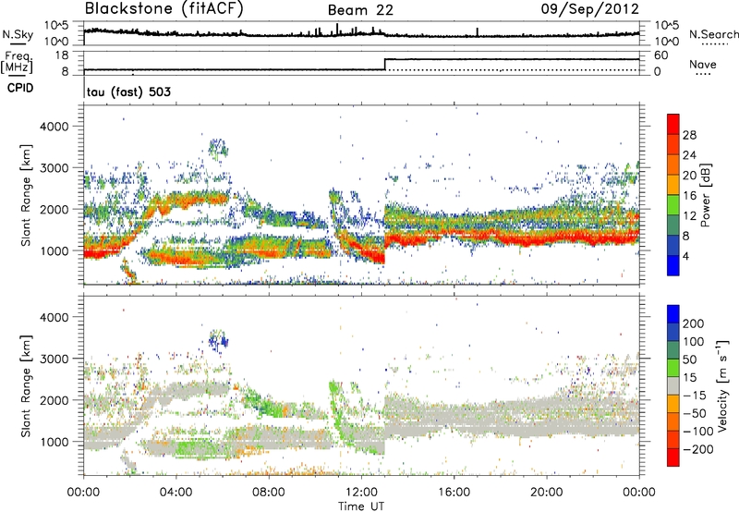Click the '24' tick on Power colorbar
The image size is (739, 512).
click(x=689, y=155)
